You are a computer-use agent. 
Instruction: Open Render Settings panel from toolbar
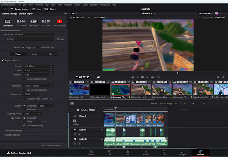coord(20,9)
